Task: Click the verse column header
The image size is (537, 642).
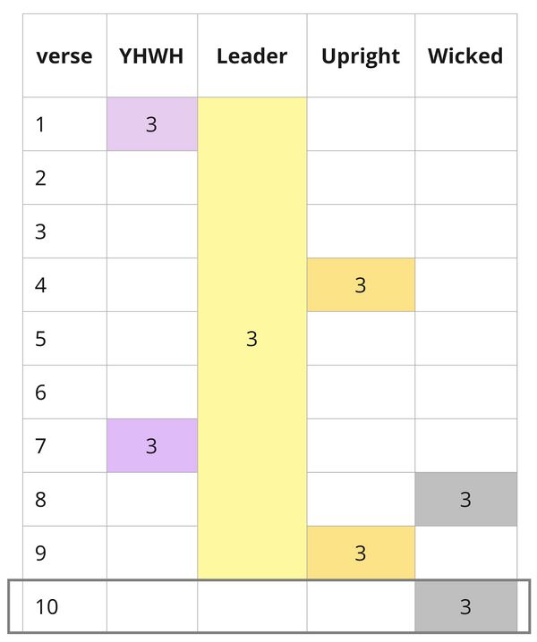Action: click(64, 56)
